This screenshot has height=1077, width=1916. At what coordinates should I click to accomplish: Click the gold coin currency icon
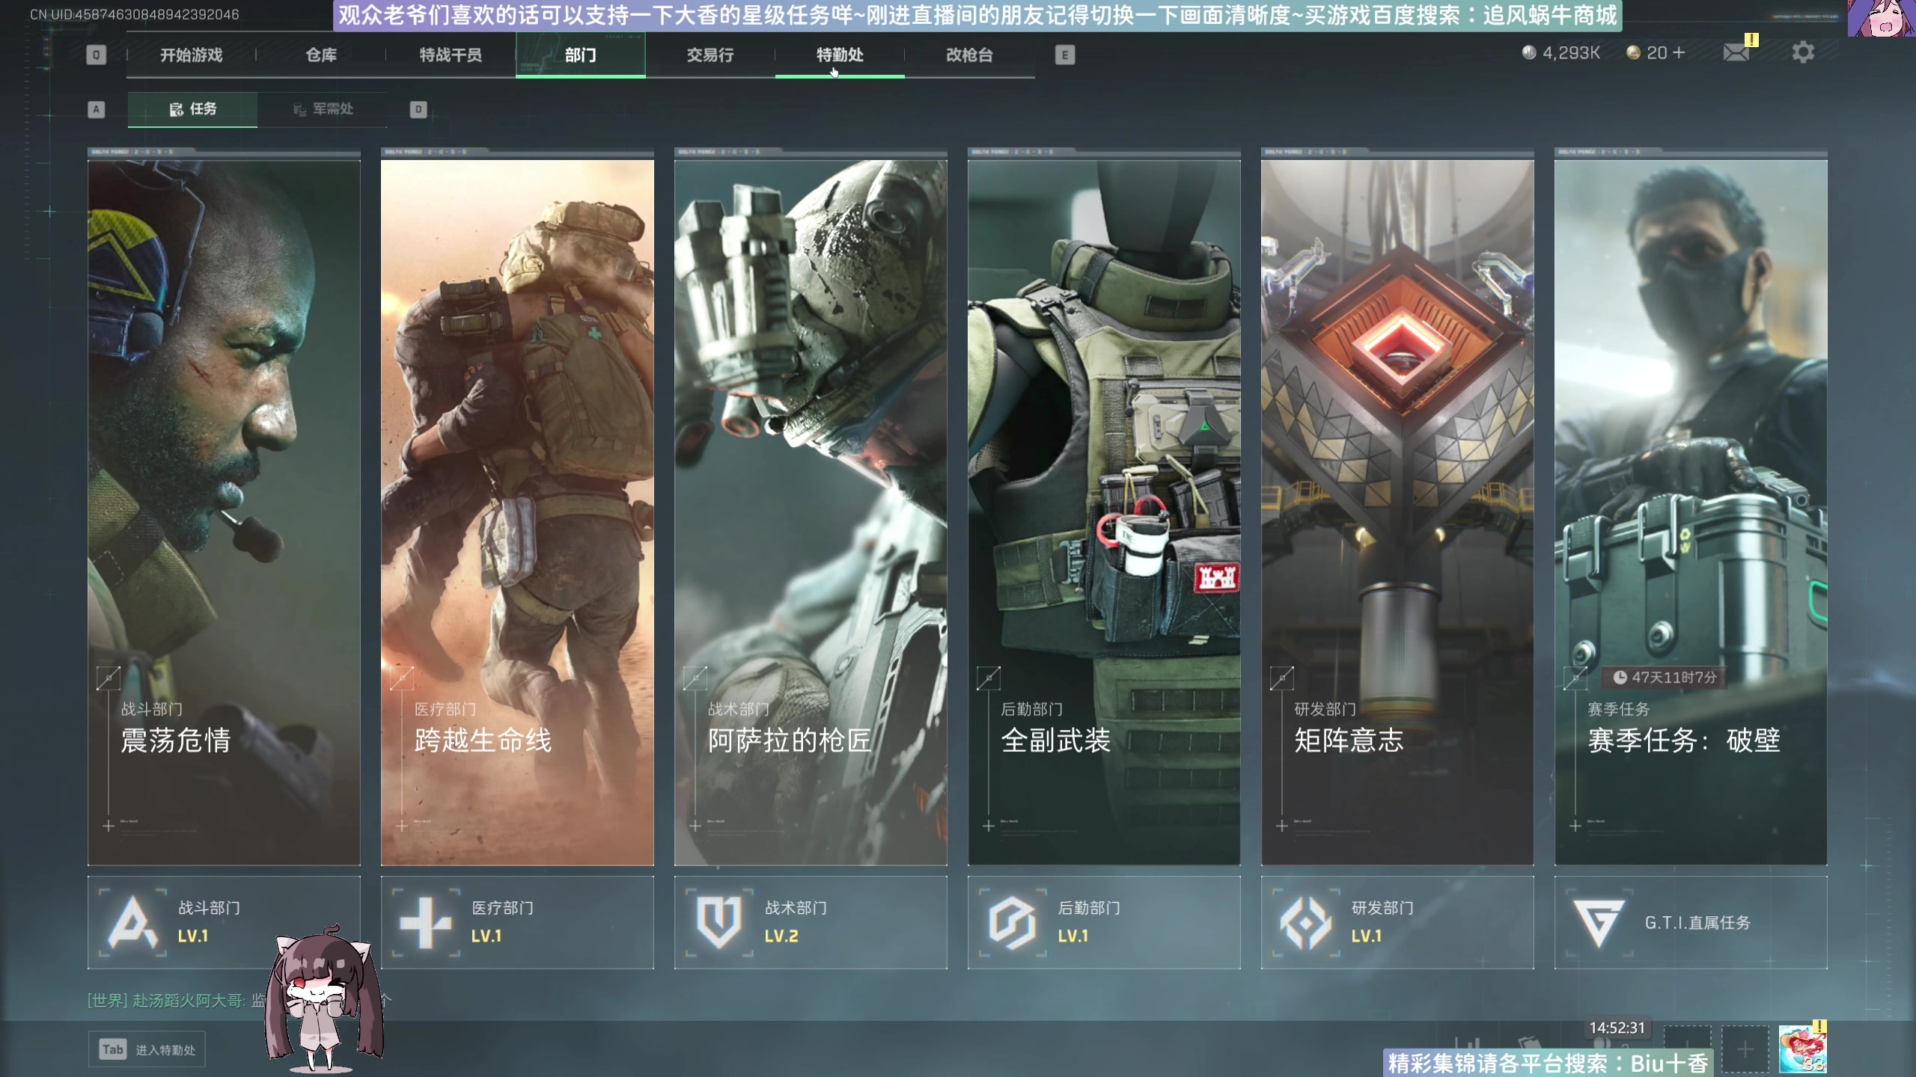1634,52
